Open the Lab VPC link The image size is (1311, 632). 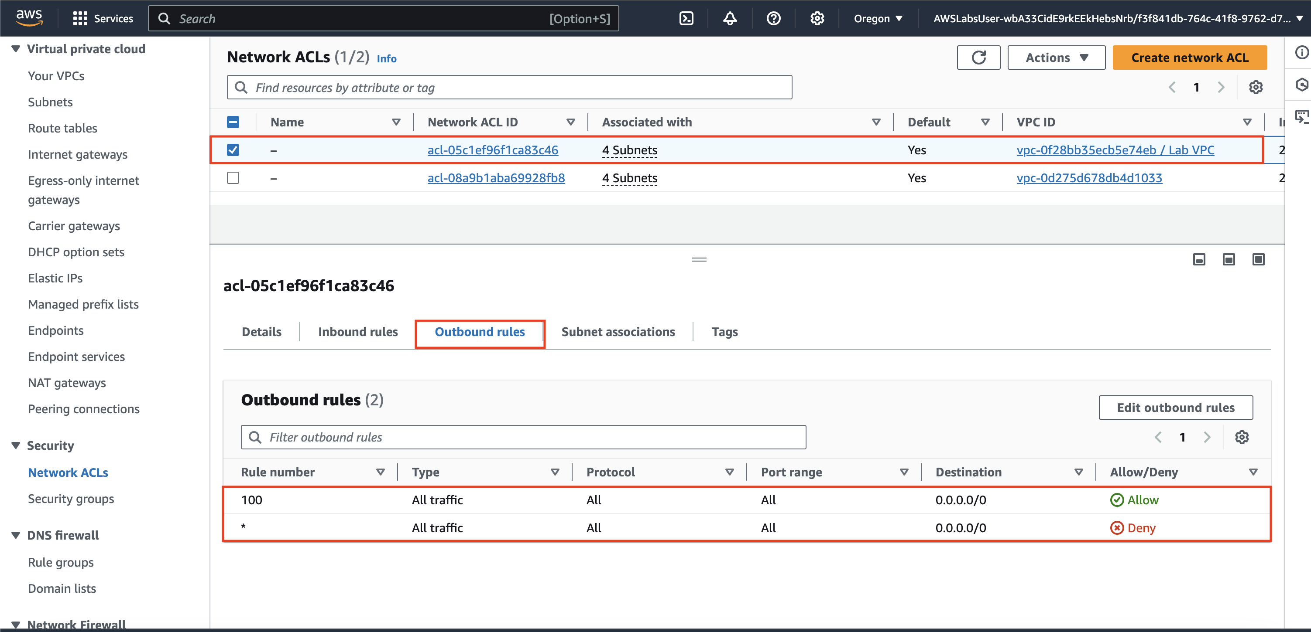pyautogui.click(x=1115, y=150)
